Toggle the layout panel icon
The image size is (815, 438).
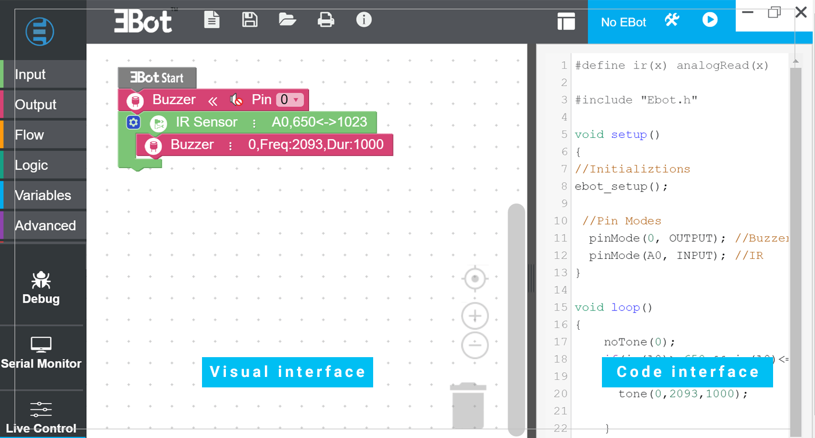(x=566, y=22)
